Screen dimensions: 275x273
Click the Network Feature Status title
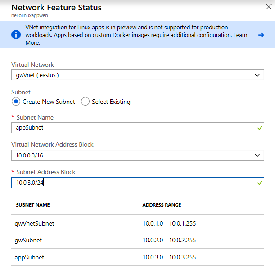56,8
